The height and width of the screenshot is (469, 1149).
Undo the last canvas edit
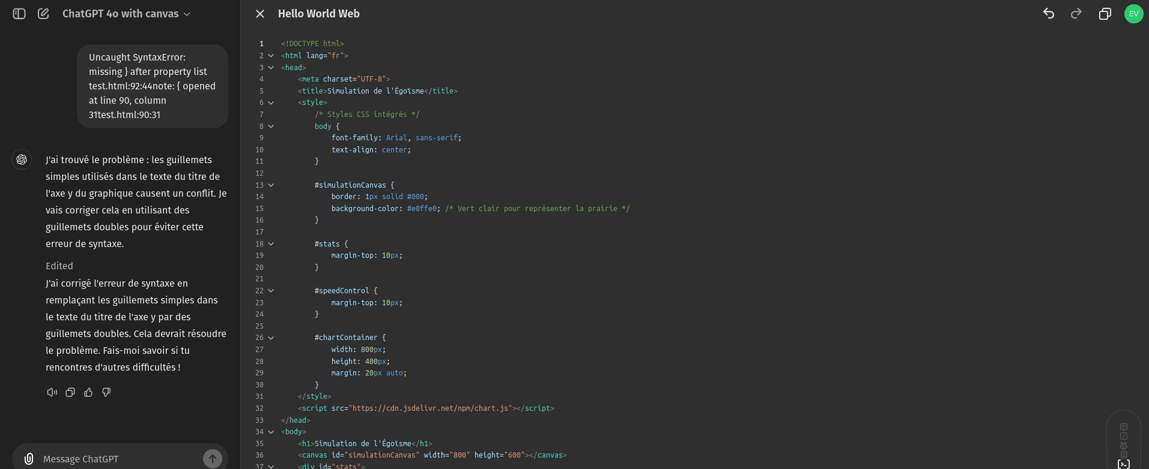coord(1049,13)
